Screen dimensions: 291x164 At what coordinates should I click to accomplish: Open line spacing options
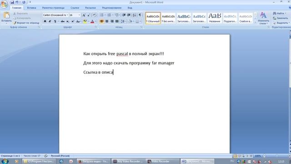[x=123, y=21]
